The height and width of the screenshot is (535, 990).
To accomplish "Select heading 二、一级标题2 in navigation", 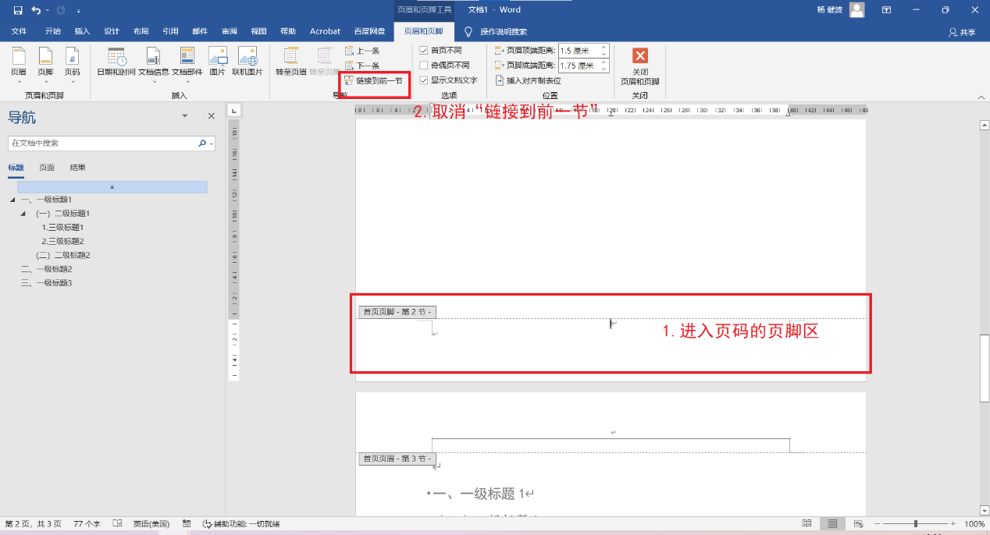I will tap(46, 269).
